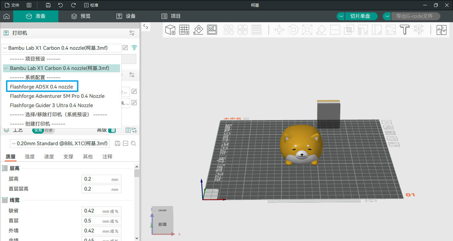Screen dimensions: 453x241
Task: Open the Assembly view puzzle icon
Action: (x=441, y=30)
